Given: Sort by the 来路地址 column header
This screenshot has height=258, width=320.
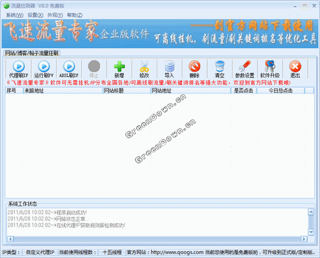Looking at the screenshot, I should coord(63,91).
